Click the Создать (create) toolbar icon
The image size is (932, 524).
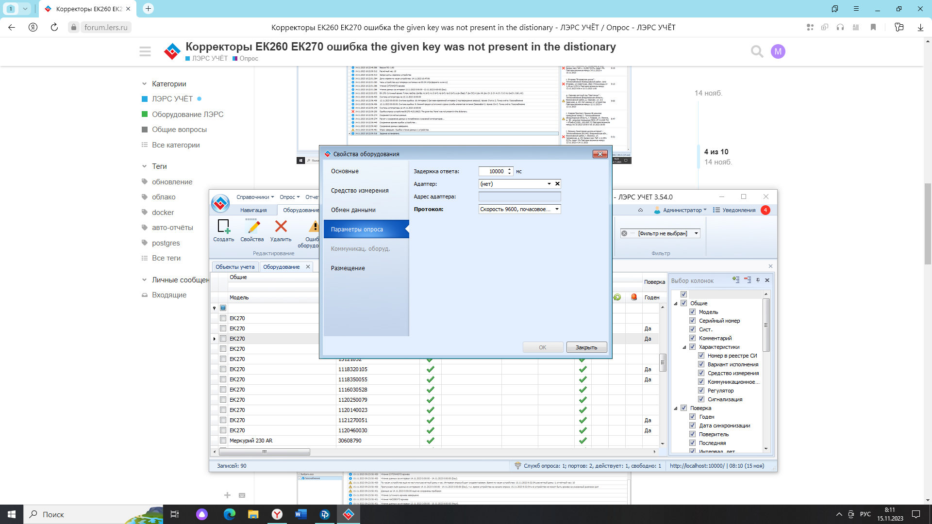coord(223,227)
